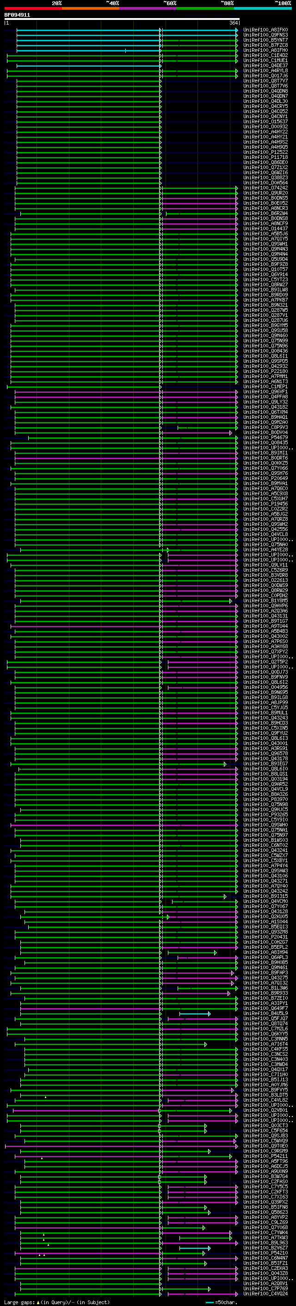Select the UniRef100_Q86DE0 label

265,162
